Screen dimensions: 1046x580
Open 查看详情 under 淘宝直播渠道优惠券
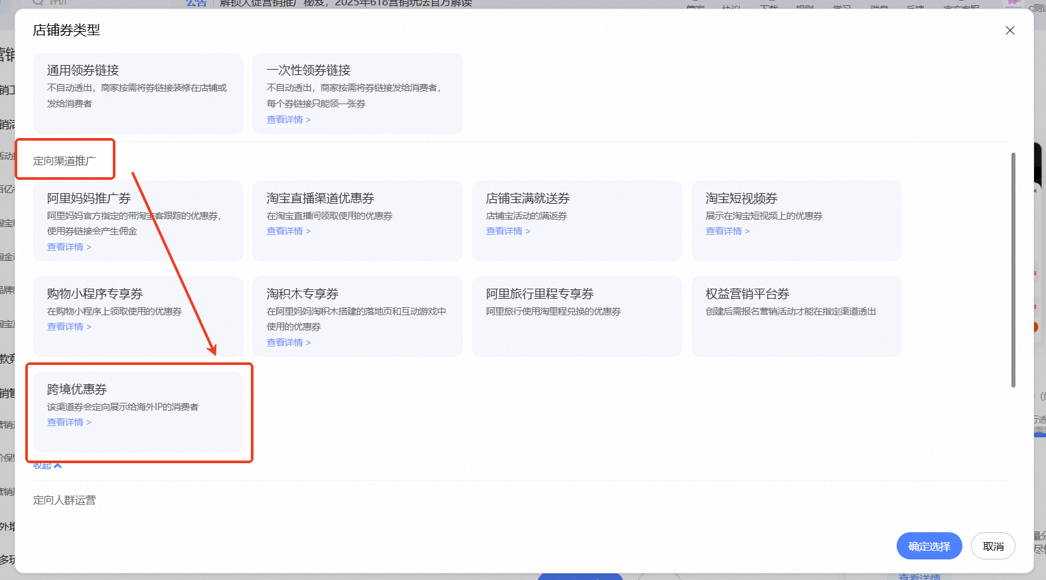point(288,232)
